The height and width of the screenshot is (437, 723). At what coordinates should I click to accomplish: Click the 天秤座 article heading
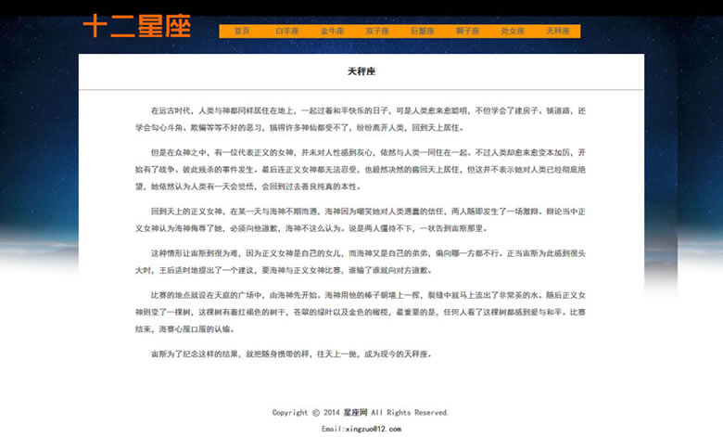pyautogui.click(x=361, y=71)
